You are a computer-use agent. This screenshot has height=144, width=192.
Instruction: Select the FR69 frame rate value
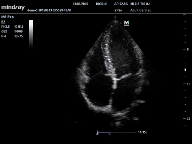pos(19,32)
